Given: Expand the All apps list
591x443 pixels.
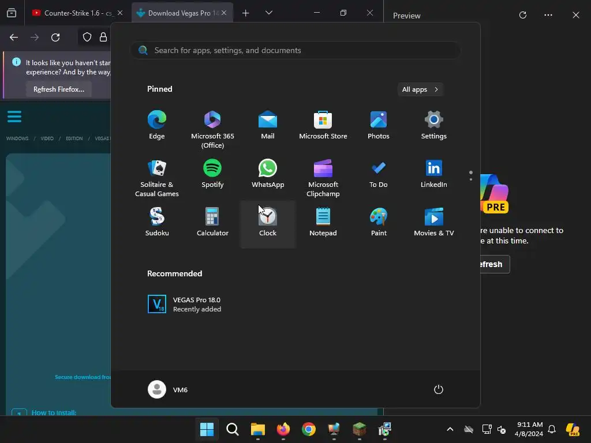Looking at the screenshot, I should pyautogui.click(x=420, y=89).
